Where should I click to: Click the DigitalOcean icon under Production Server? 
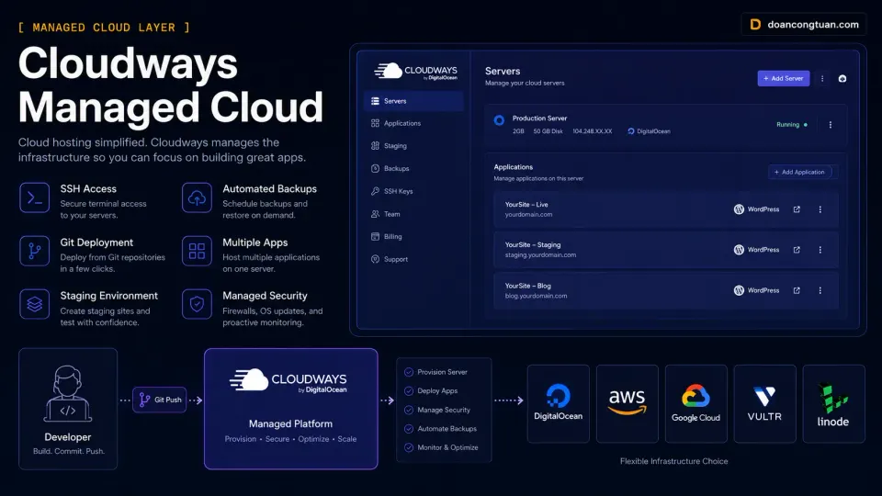pyautogui.click(x=630, y=131)
